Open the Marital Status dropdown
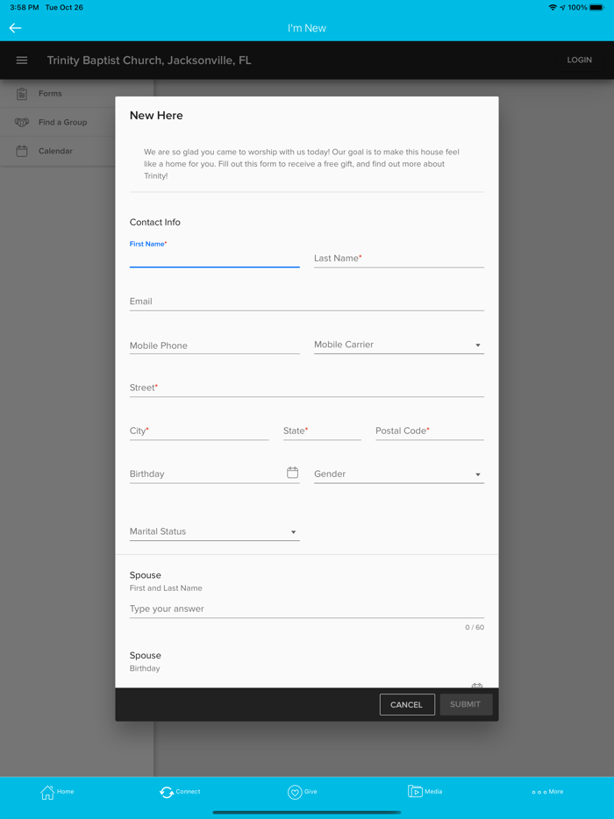This screenshot has width=614, height=819. [214, 531]
